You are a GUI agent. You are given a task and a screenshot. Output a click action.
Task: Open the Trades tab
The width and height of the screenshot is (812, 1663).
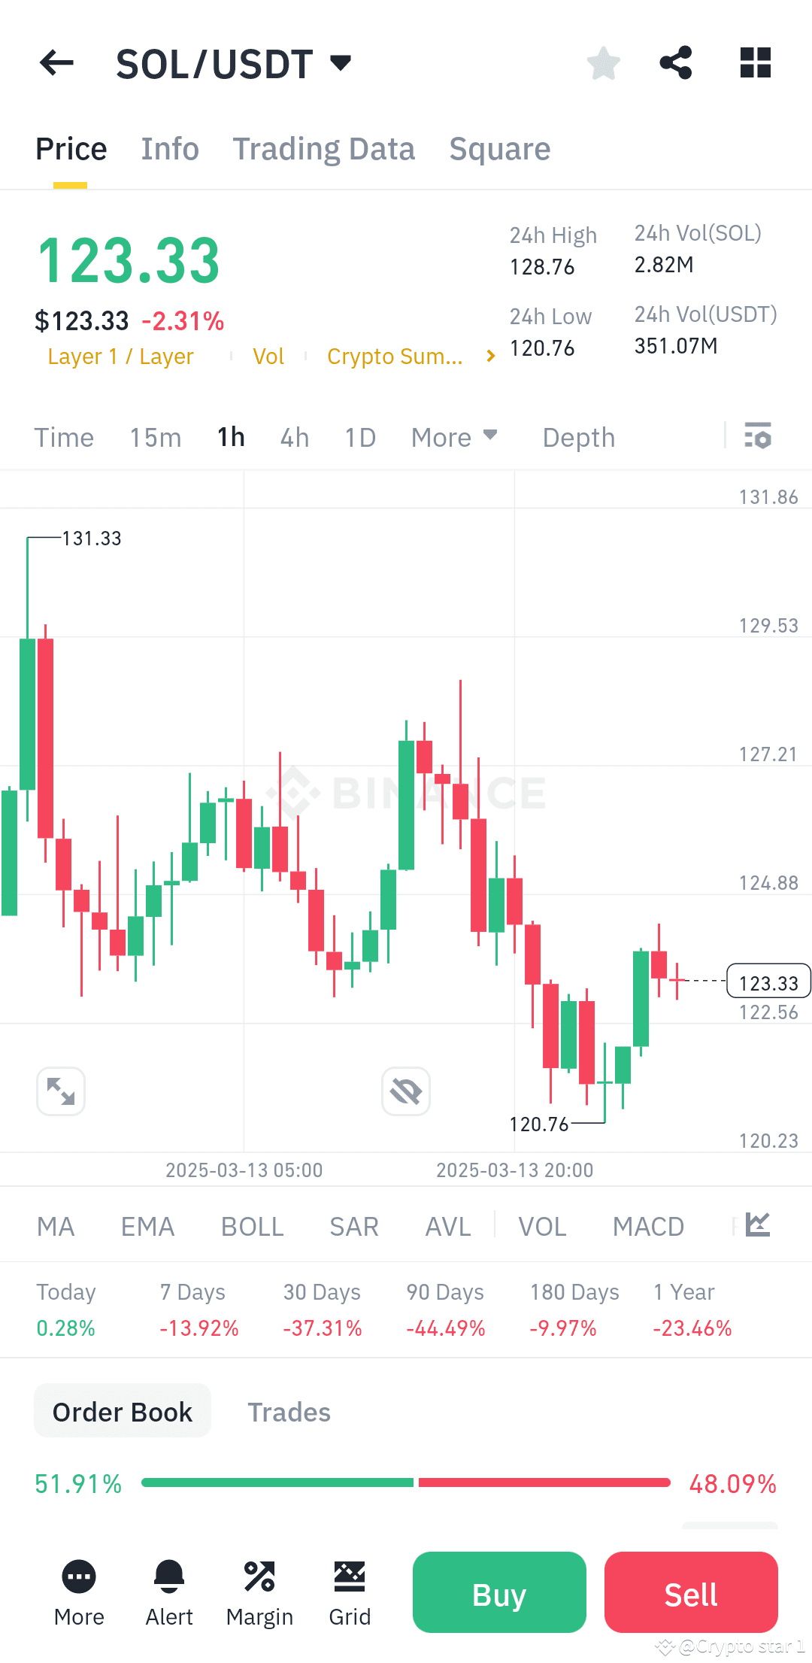[x=289, y=1412]
